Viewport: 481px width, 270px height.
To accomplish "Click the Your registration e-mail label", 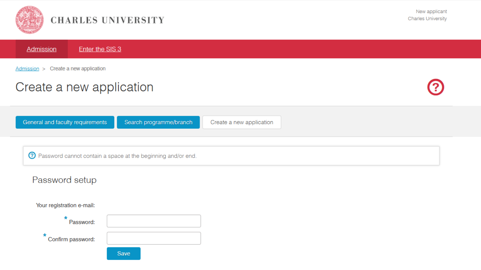I will (x=65, y=205).
